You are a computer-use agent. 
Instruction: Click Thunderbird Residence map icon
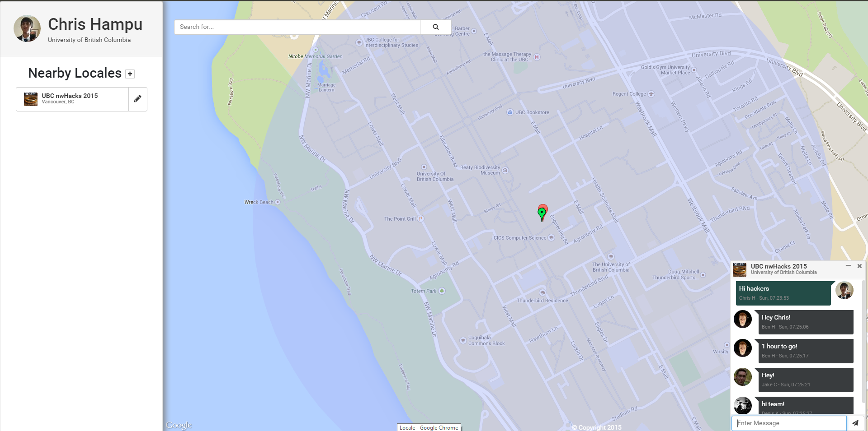(x=542, y=293)
